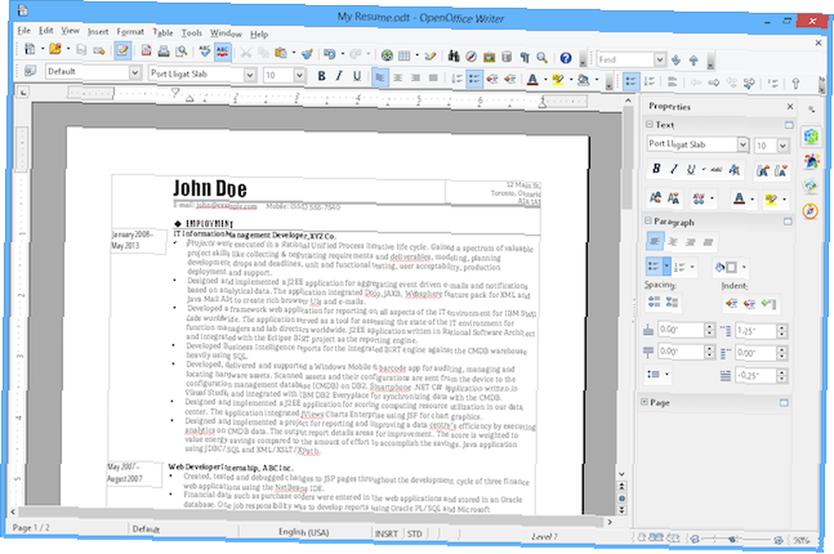834x554 pixels.
Task: Click the Find Next down arrow
Action: point(676,59)
